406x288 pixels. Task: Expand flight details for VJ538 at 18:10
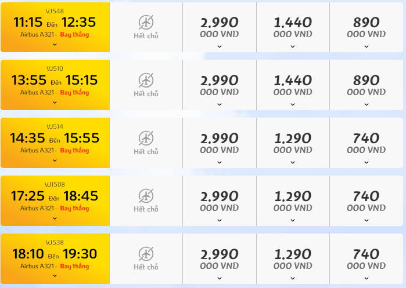[55, 276]
